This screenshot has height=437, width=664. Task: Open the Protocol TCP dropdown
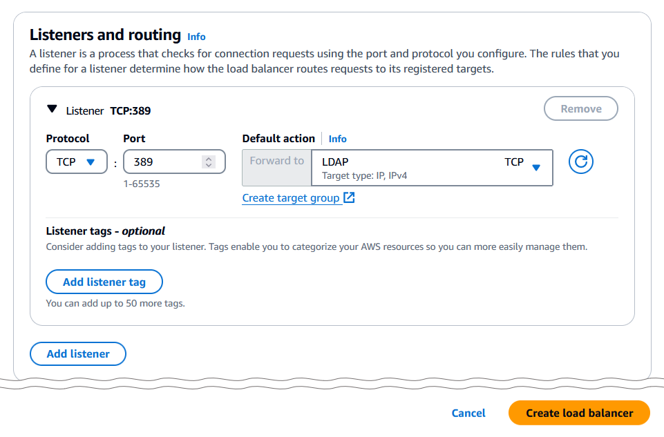[76, 162]
